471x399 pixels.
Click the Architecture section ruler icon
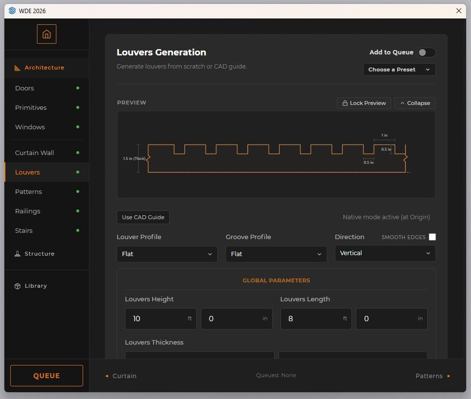pyautogui.click(x=17, y=68)
